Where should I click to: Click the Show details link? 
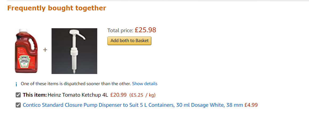(x=145, y=84)
